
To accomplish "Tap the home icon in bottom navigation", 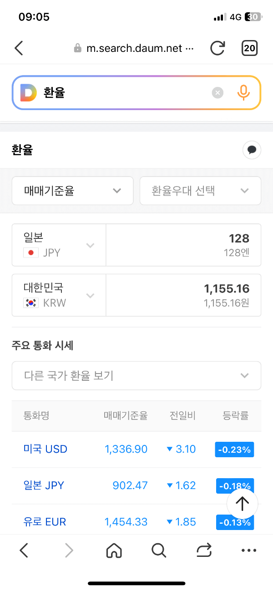I will tap(114, 551).
